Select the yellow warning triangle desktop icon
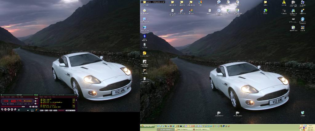315x131 pixels. pos(284,2)
